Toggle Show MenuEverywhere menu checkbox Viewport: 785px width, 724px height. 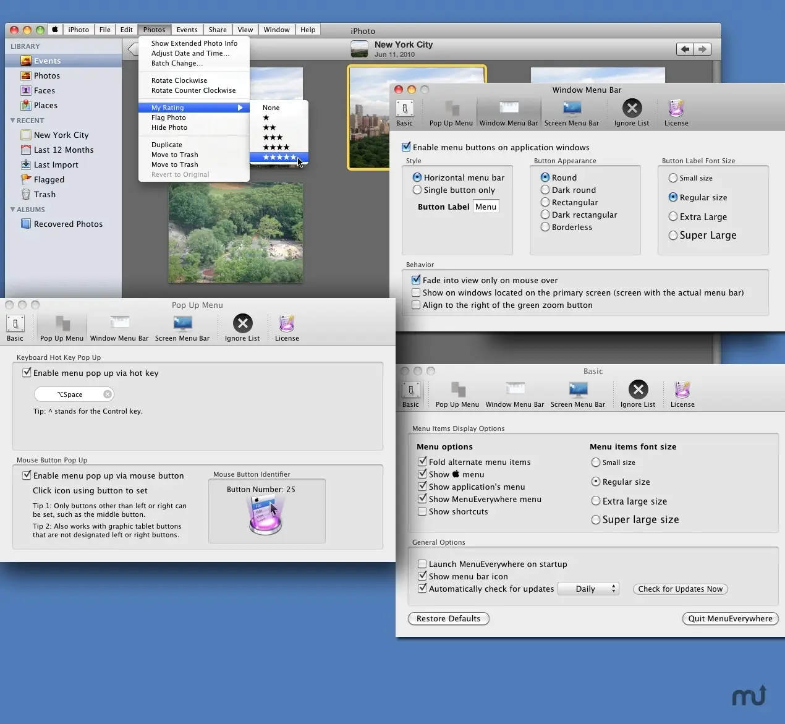click(422, 499)
